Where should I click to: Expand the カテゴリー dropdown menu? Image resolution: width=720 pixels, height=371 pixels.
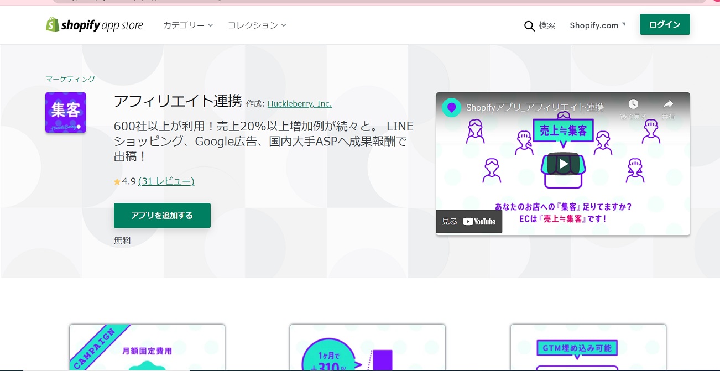coord(187,25)
